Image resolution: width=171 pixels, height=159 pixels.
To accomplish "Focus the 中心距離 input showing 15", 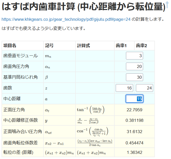I will (134, 99).
